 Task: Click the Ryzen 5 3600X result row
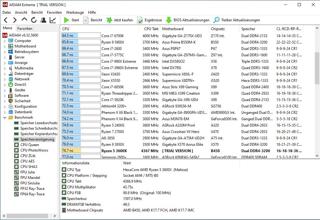[x=182, y=151]
